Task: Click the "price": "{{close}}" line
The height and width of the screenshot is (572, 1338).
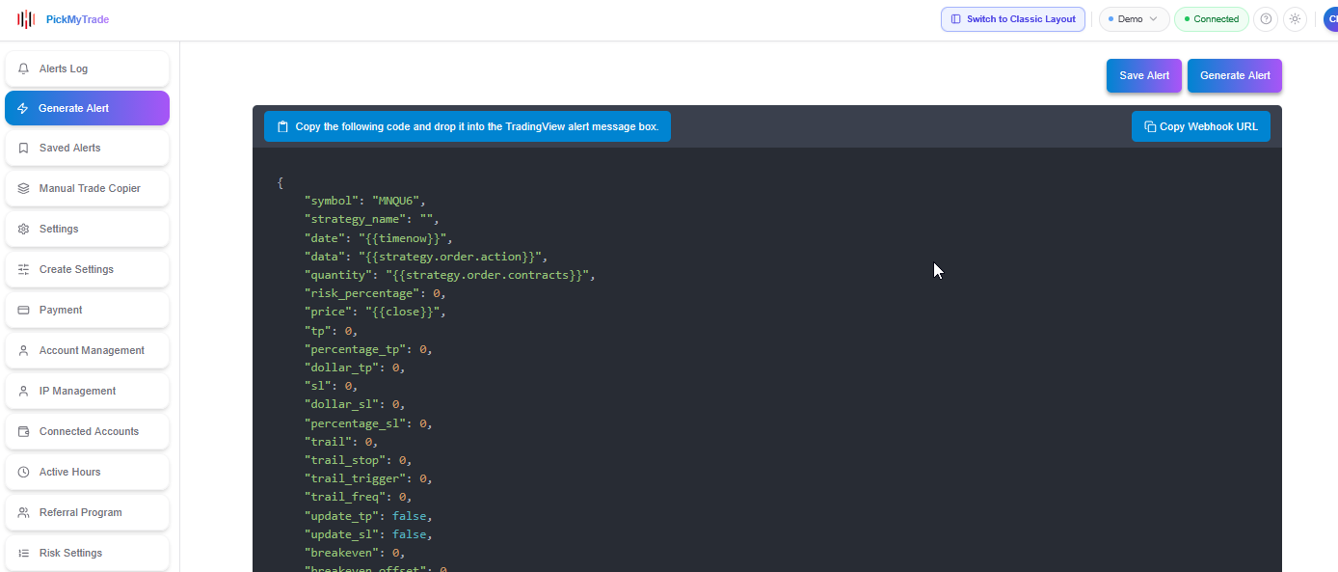Action: pyautogui.click(x=375, y=312)
